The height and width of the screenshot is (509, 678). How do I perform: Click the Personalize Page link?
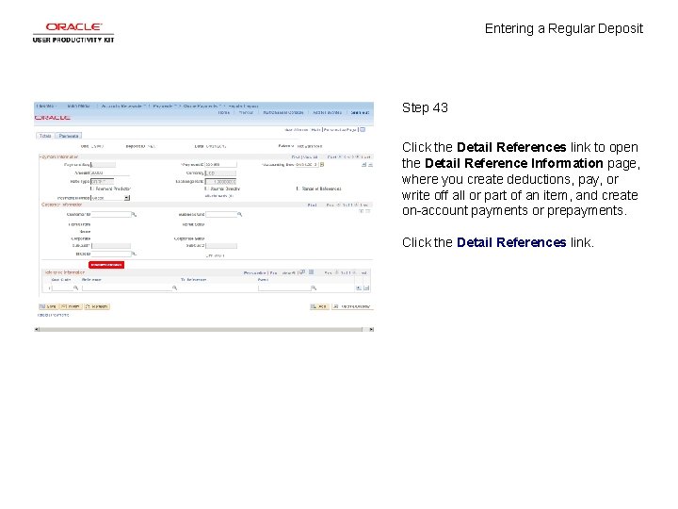click(x=340, y=129)
